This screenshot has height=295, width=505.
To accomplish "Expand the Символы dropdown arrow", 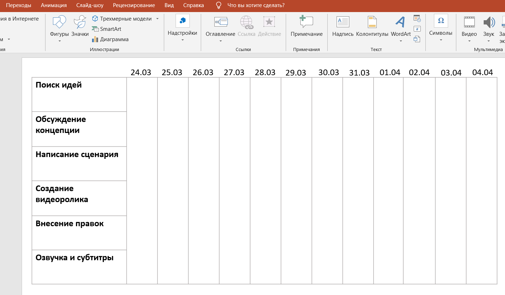I will (441, 40).
